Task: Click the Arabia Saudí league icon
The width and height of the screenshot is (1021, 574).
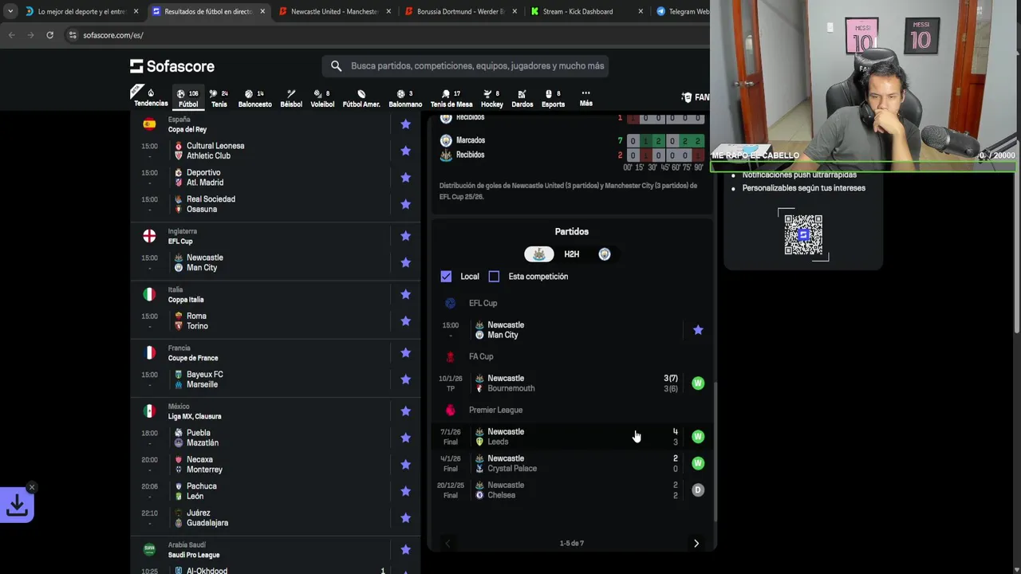Action: tap(149, 549)
